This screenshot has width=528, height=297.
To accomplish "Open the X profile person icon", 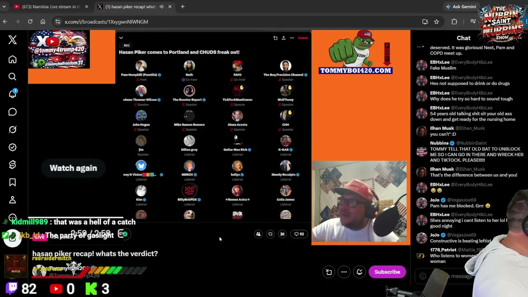I will (12, 200).
